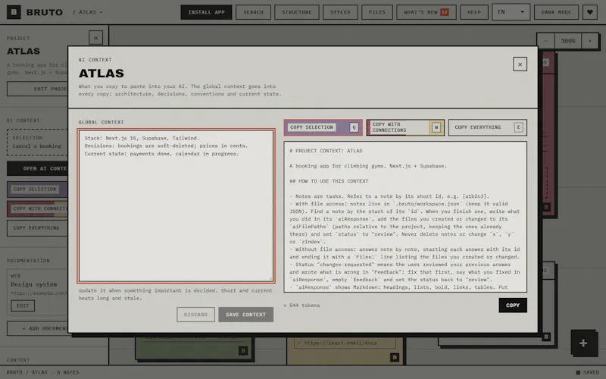This screenshot has width=606, height=379.
Task: Zoom in with the plus button
Action: [x=590, y=41]
